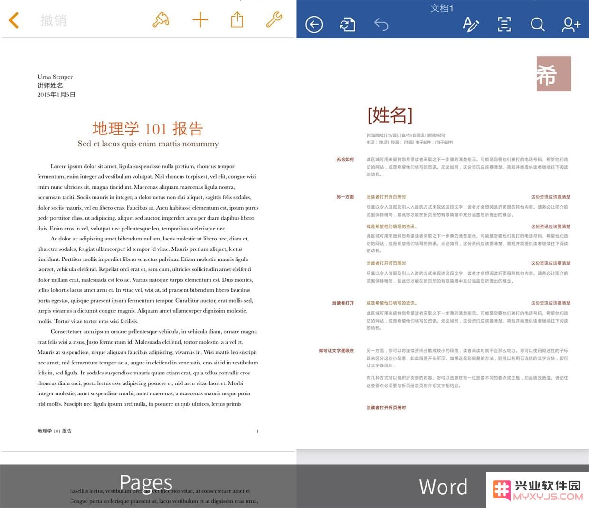This screenshot has width=589, height=508.
Task: Tap the undo arrow in Word toolbar
Action: click(381, 24)
